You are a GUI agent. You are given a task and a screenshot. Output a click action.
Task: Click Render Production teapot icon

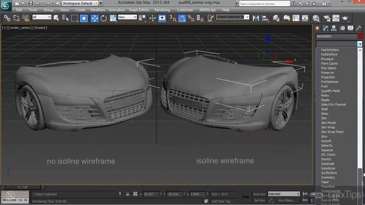pos(345,18)
